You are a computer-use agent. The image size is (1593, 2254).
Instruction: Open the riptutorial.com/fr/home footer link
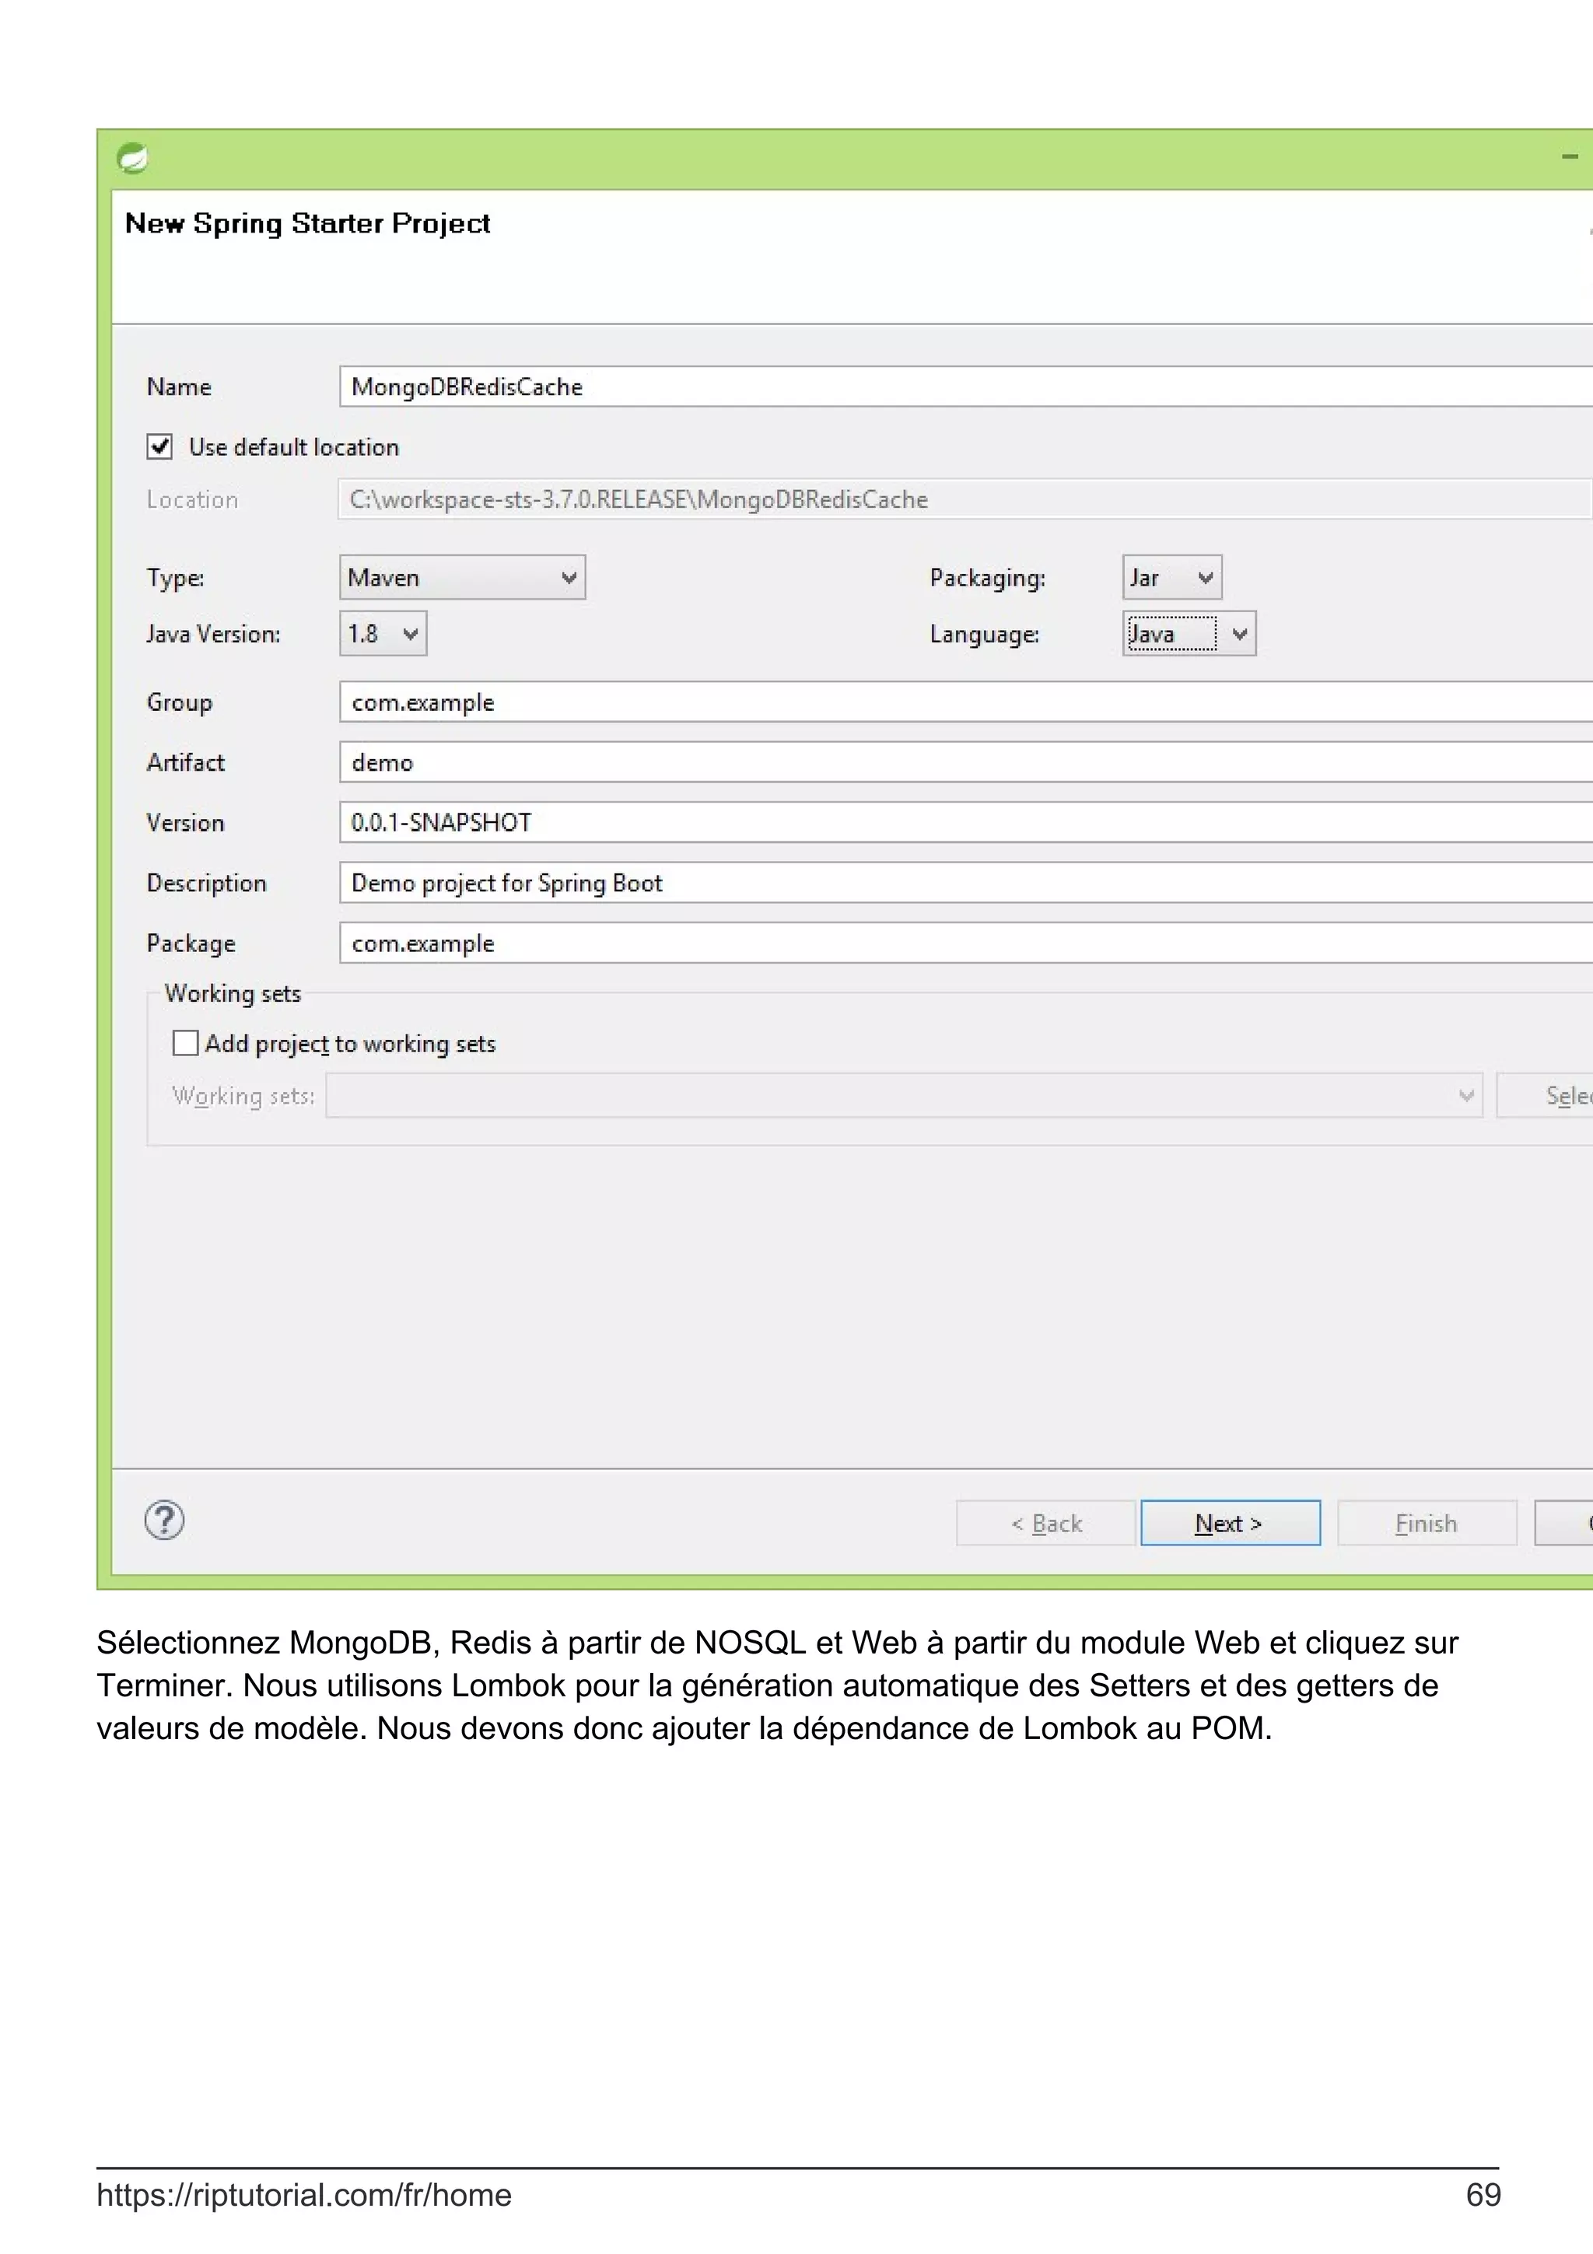(x=304, y=2195)
